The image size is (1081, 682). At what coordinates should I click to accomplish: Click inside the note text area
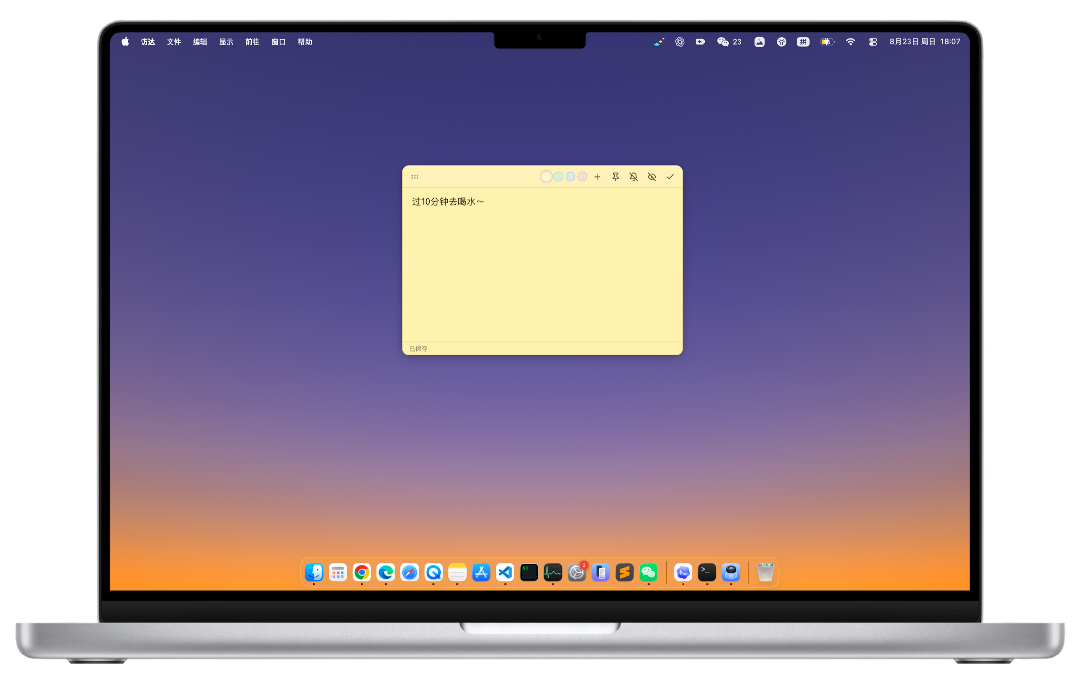[x=542, y=265]
